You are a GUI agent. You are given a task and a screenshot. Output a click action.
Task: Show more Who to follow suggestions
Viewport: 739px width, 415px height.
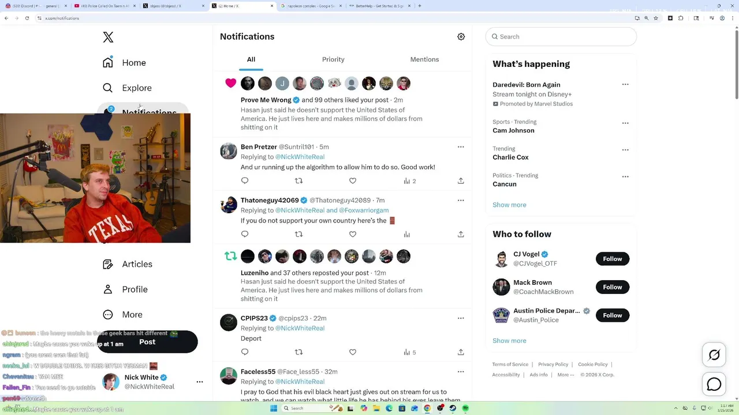click(x=509, y=341)
